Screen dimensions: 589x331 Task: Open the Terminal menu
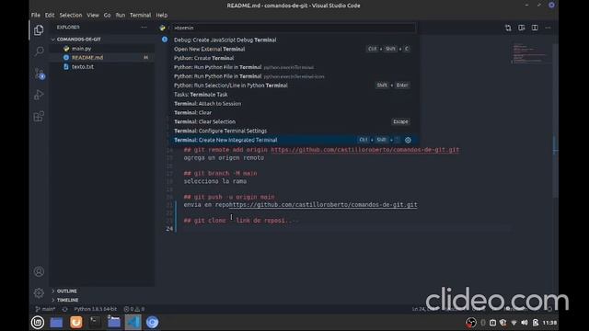point(140,15)
